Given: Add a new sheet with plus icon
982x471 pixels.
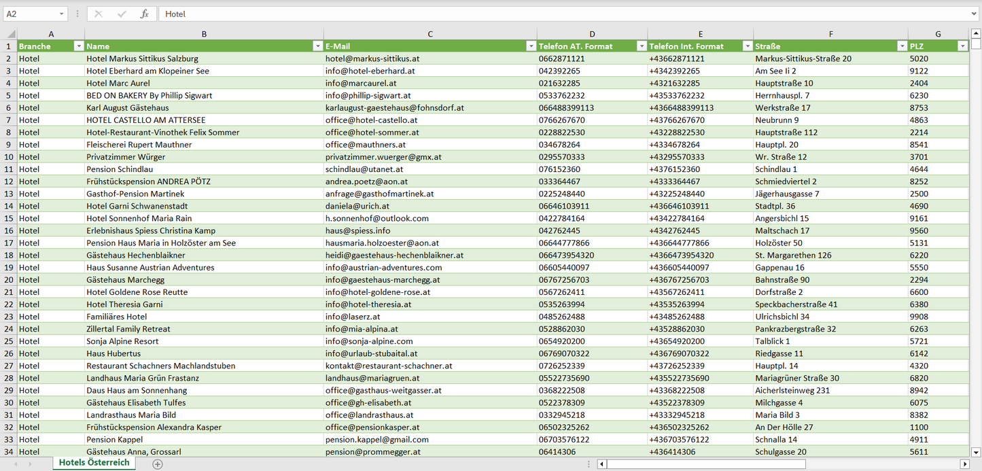Looking at the screenshot, I should click(158, 464).
